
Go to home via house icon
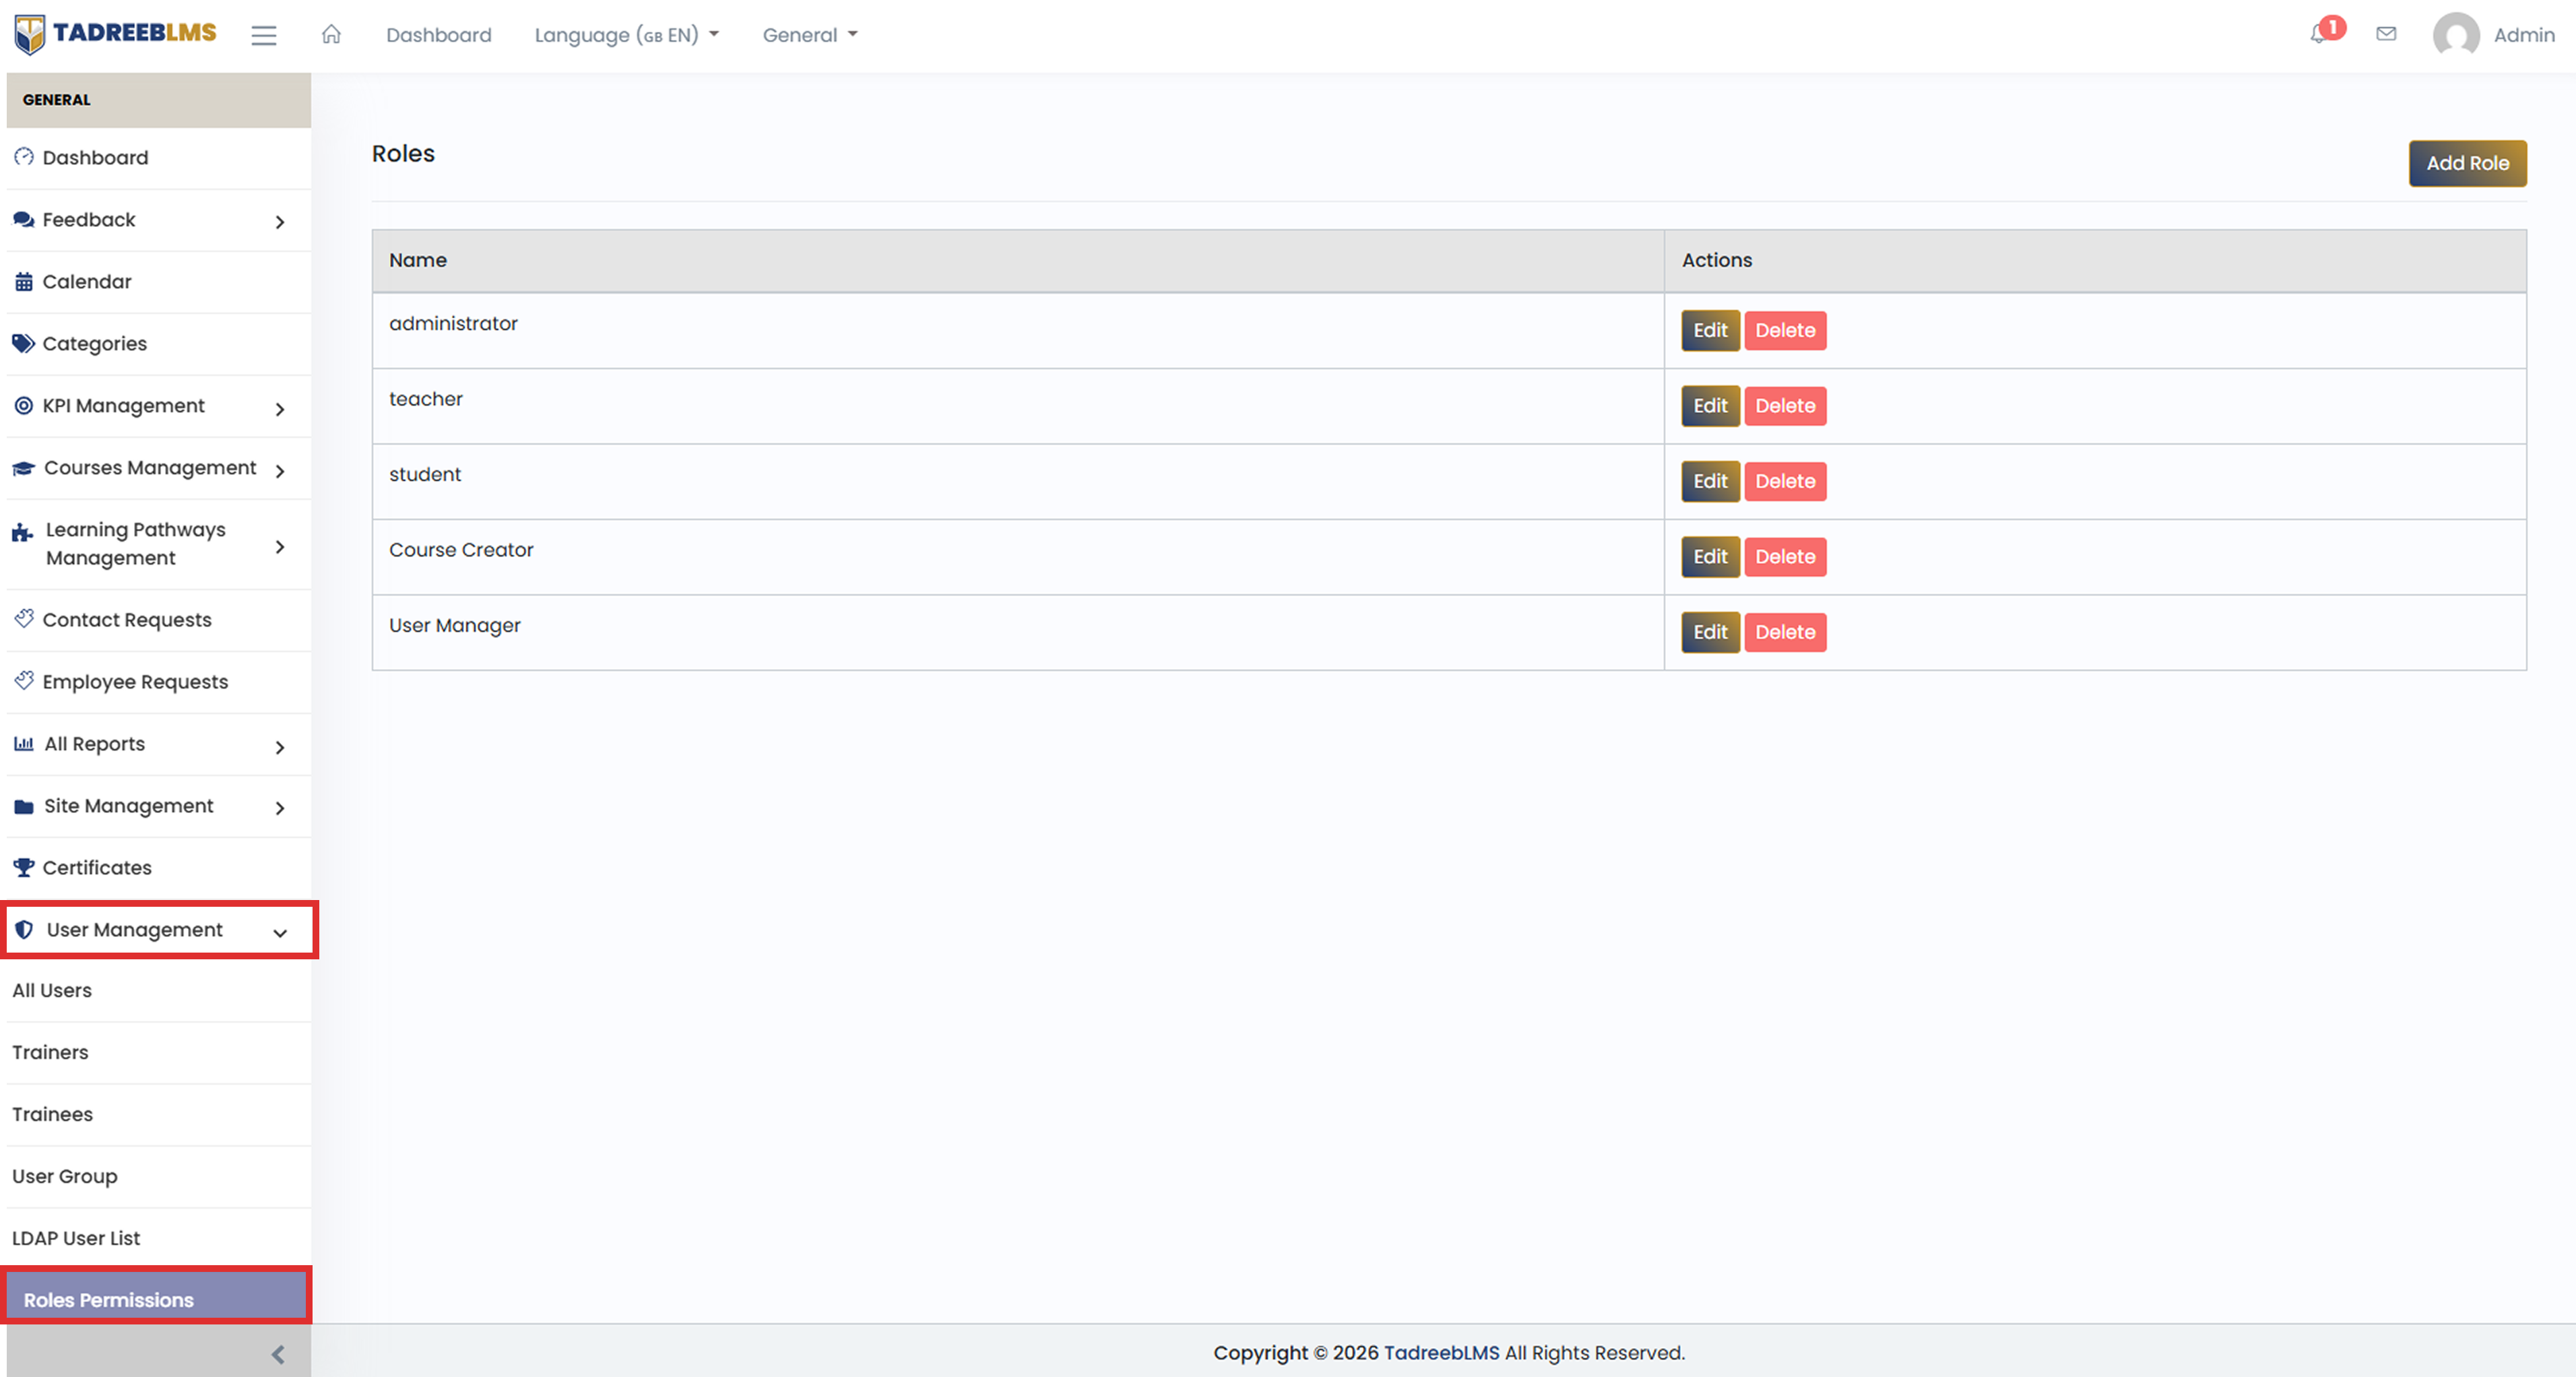(331, 35)
